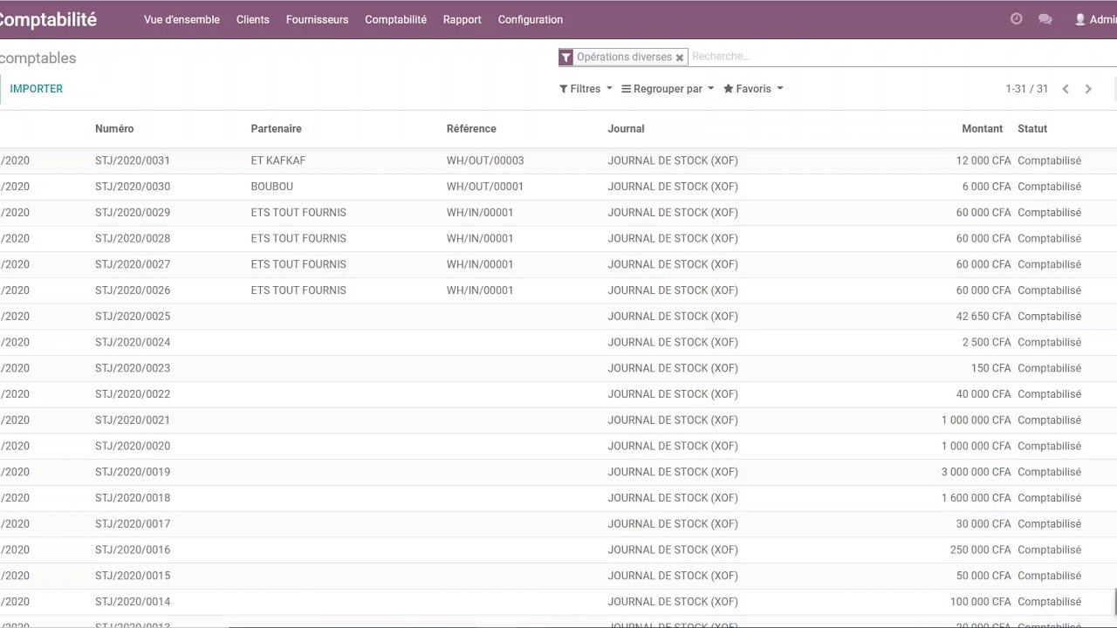Open the Fournisseurs menu

click(x=317, y=19)
